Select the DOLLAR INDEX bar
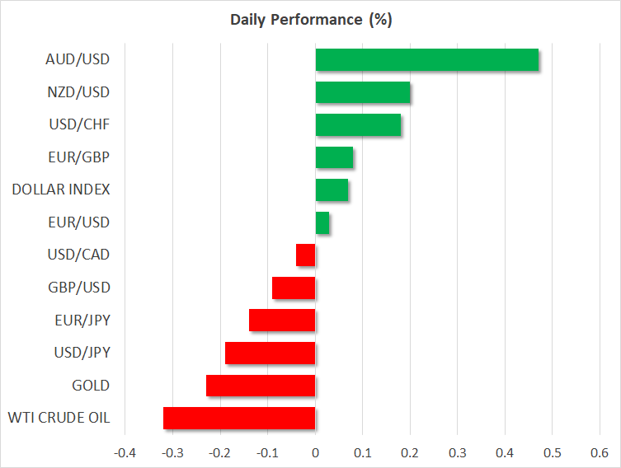Screen dimensions: 621x468 pos(332,190)
